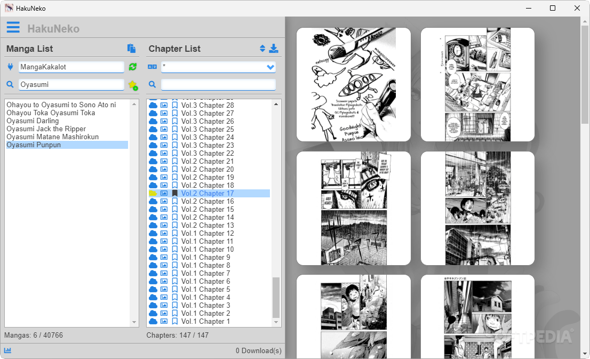The width and height of the screenshot is (590, 359).
Task: Toggle the bookmark marker for Vol.1 Chapter 6
Action: coord(174,282)
